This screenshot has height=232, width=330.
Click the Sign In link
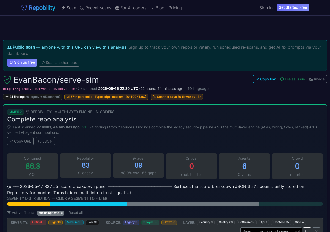tap(266, 8)
